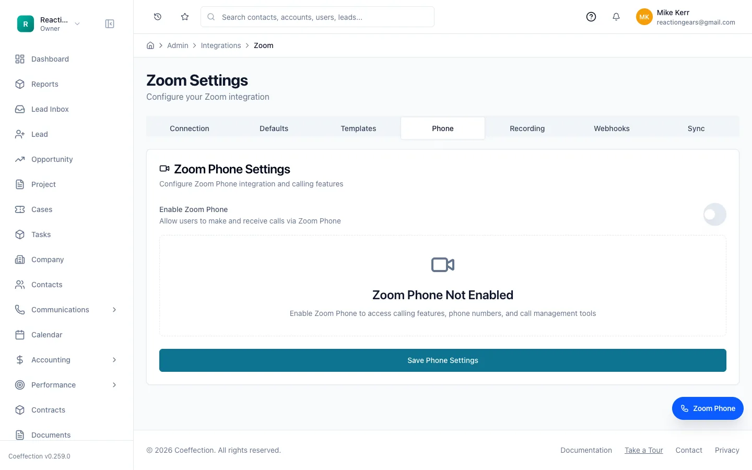Screen dimensions: 752x470
Task: Select the Lead Inbox tray icon
Action: pyautogui.click(x=20, y=109)
